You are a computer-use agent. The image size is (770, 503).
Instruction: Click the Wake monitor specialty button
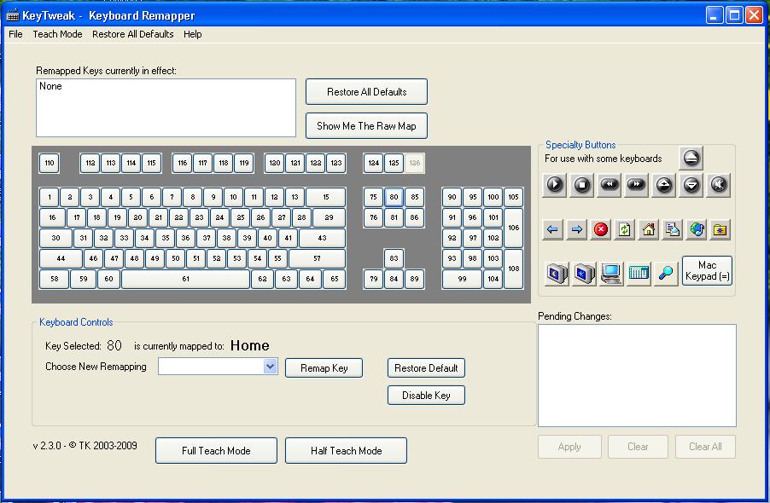pyautogui.click(x=584, y=273)
